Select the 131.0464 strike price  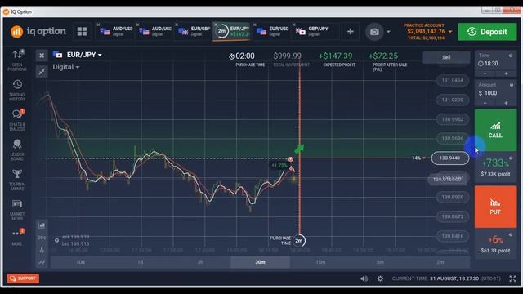pos(452,80)
